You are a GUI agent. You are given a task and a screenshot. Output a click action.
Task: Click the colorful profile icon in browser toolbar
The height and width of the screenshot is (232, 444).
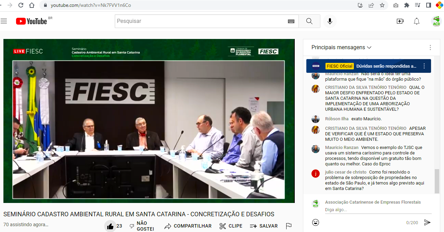coord(439,5)
